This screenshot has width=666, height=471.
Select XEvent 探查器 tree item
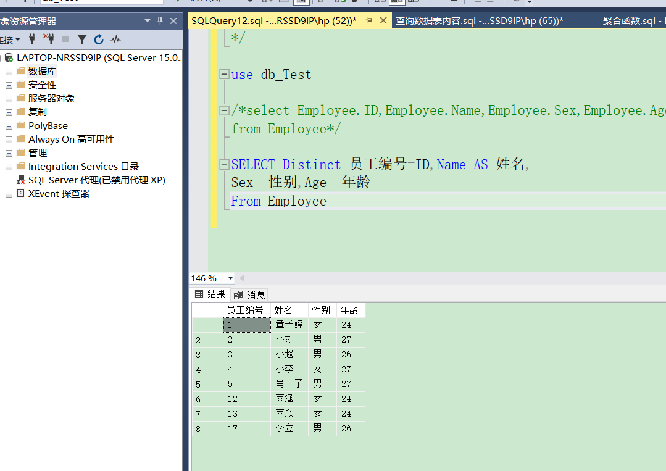[x=59, y=194]
